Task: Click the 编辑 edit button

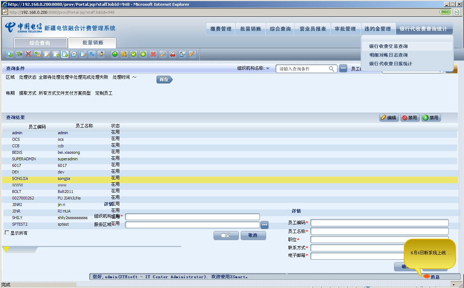Action: tap(389, 118)
